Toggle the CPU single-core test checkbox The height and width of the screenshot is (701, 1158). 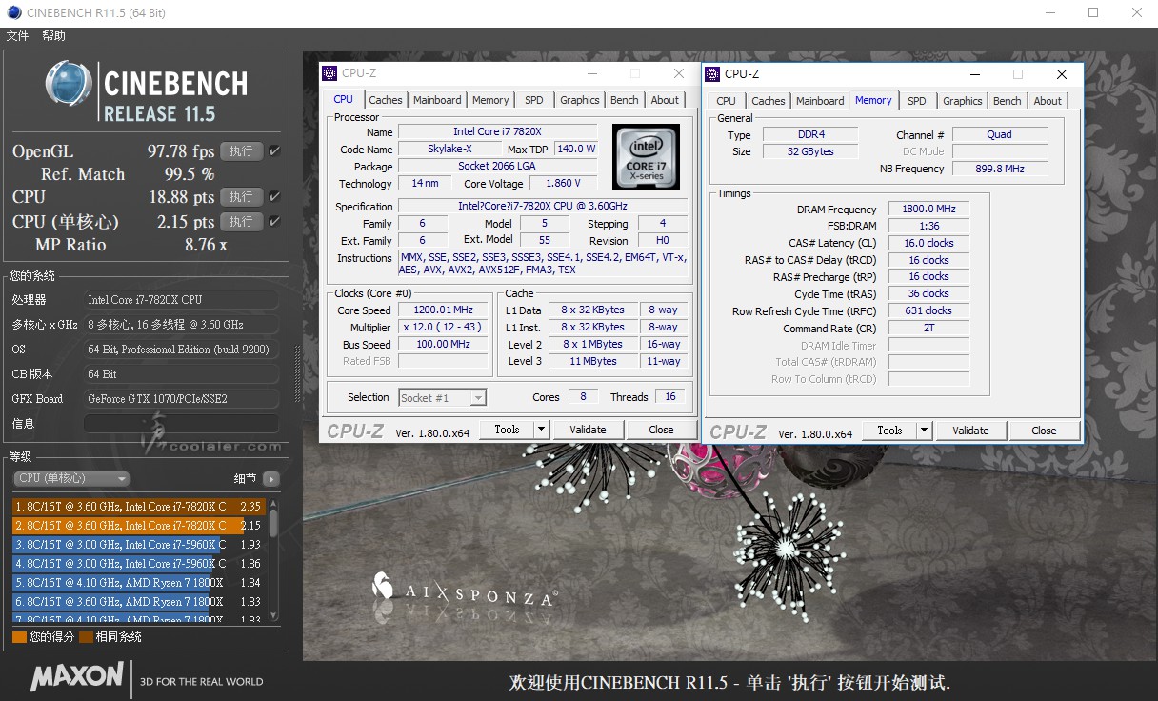[x=274, y=222]
